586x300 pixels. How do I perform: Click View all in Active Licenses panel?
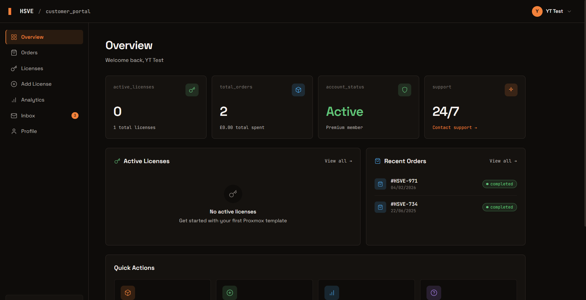[338, 161]
